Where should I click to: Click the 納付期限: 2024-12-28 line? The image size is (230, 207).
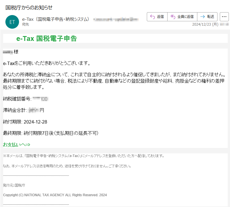point(25,122)
